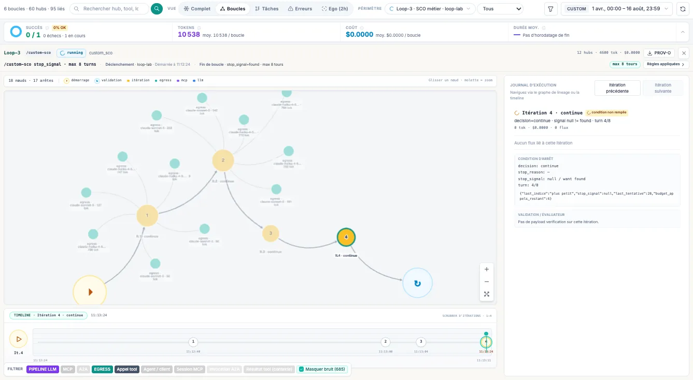Screen dimensions: 693x380
Task: Click timeline marker 3
Action: coord(421,342)
